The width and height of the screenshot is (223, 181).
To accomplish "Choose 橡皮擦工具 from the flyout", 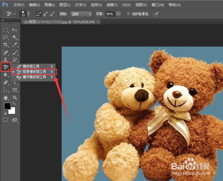I will pos(33,66).
